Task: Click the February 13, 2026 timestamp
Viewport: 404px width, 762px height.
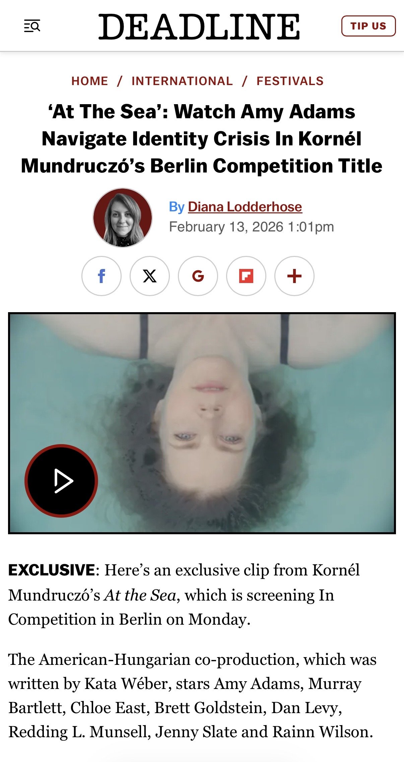Action: (x=252, y=227)
